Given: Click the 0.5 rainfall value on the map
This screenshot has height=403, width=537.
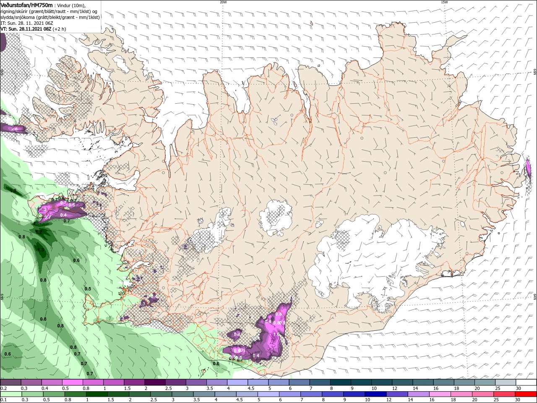Looking at the screenshot, I should tap(88, 289).
